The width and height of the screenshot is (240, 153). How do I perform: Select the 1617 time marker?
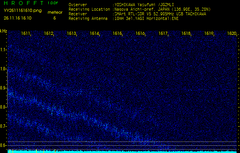(163, 34)
